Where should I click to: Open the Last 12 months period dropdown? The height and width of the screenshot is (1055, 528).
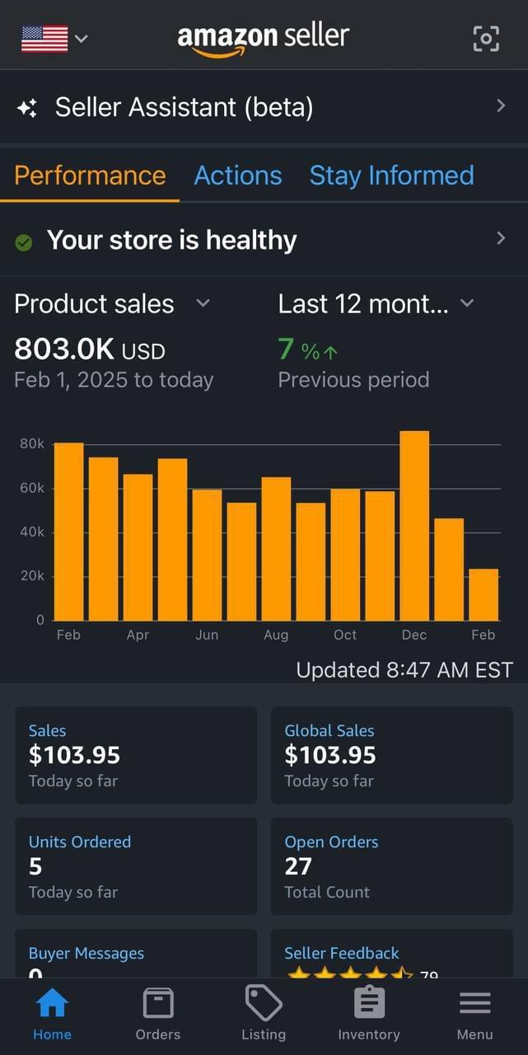coord(467,303)
